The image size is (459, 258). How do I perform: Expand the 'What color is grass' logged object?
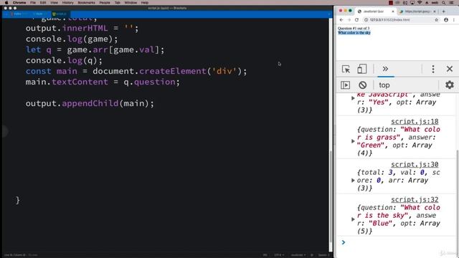[353, 141]
